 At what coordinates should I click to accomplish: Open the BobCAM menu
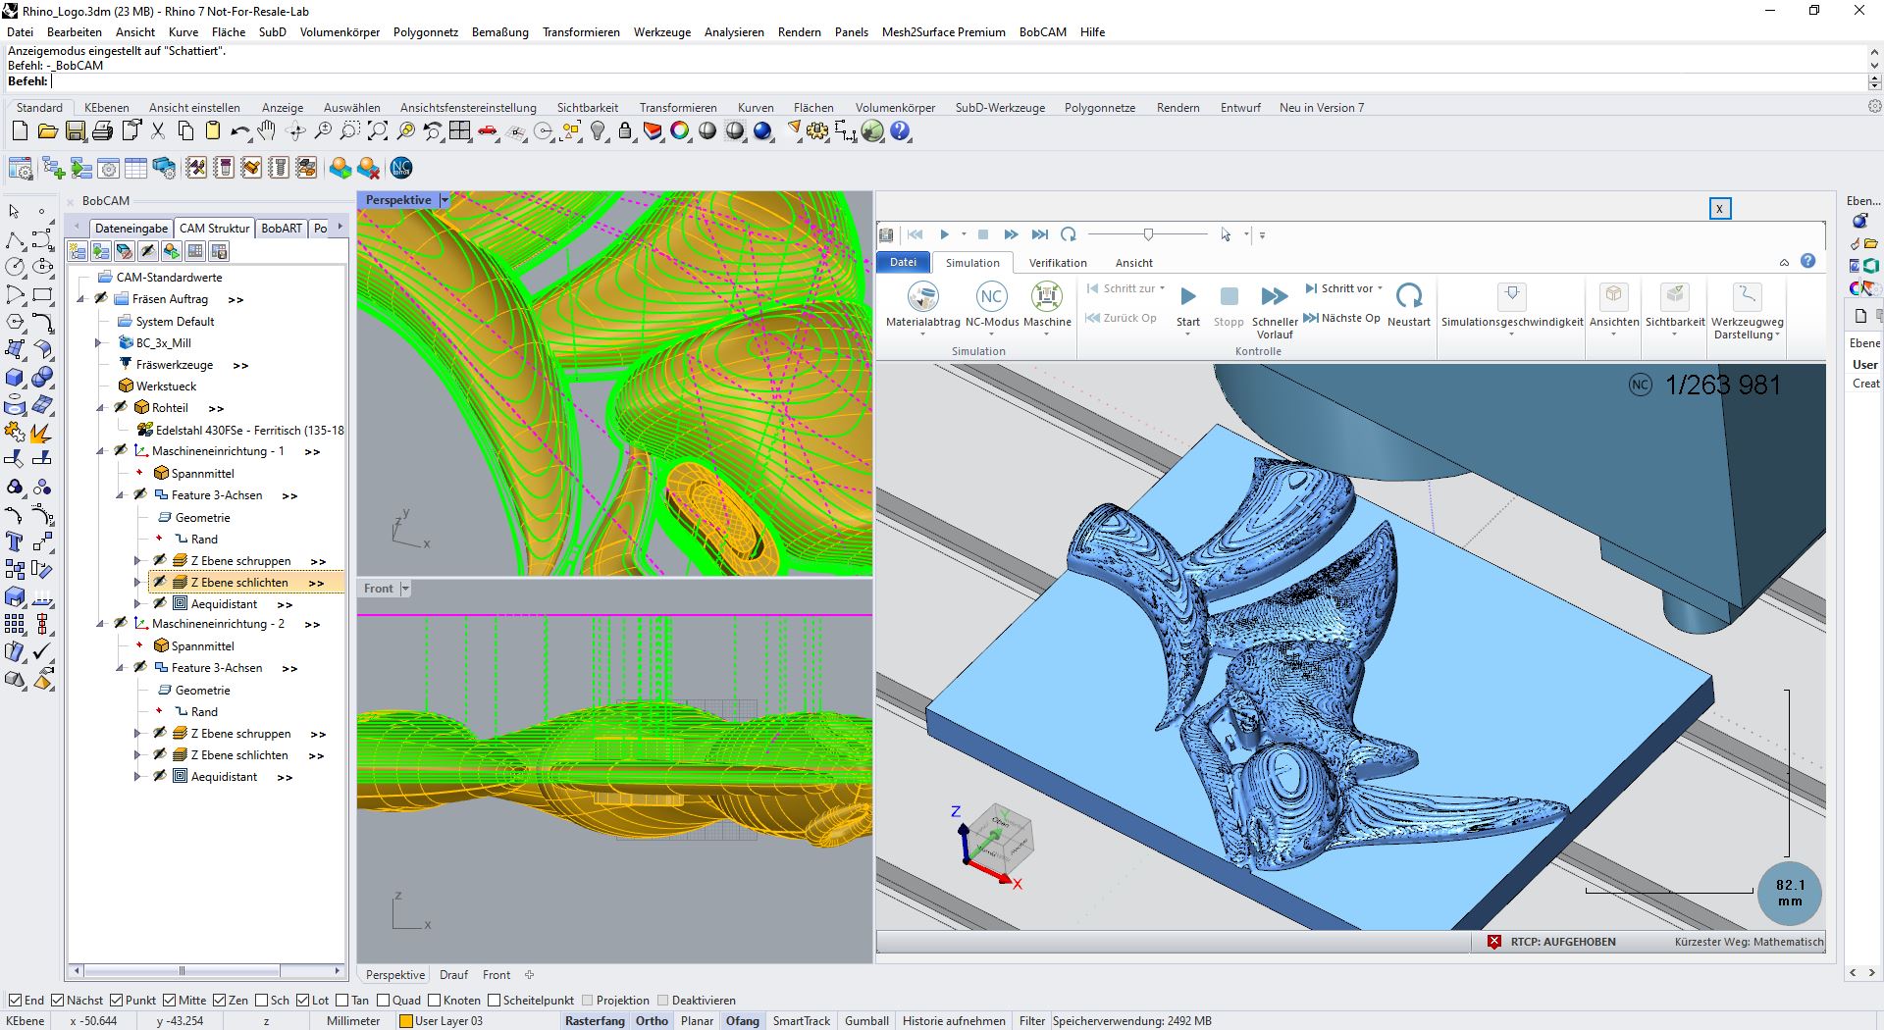pos(1042,32)
